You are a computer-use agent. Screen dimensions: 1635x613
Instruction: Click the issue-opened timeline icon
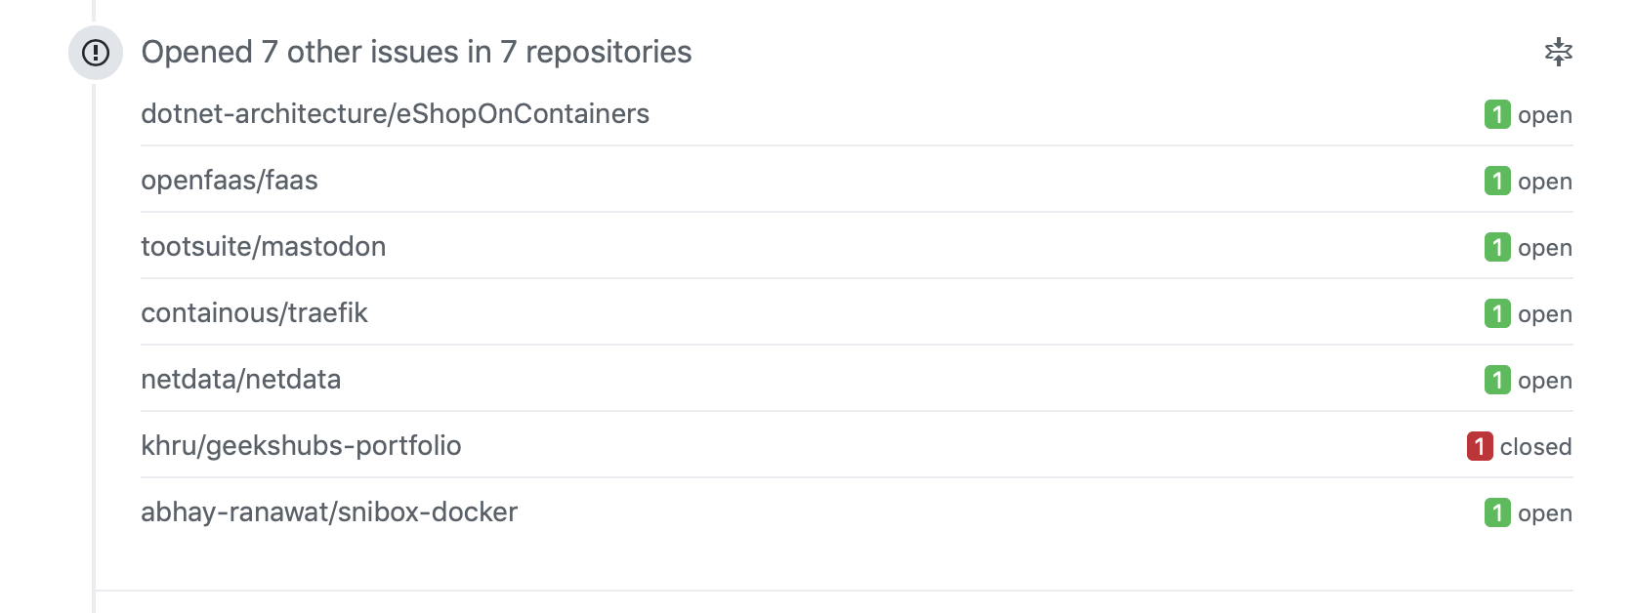coord(95,53)
